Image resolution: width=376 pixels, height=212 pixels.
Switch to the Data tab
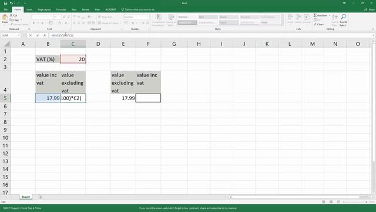tap(74, 9)
